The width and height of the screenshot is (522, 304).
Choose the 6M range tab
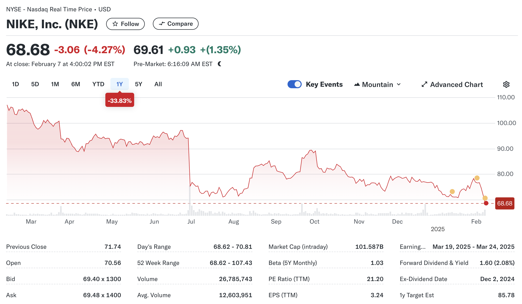76,84
